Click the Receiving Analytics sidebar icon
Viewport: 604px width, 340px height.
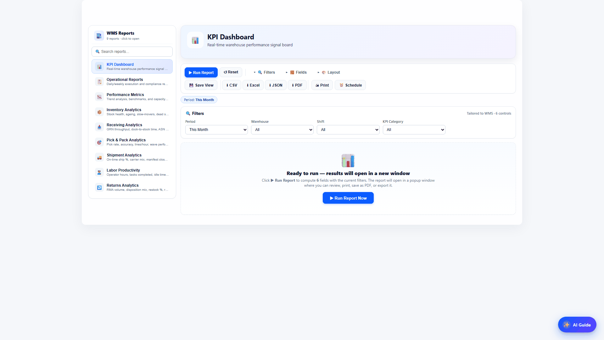click(x=99, y=127)
